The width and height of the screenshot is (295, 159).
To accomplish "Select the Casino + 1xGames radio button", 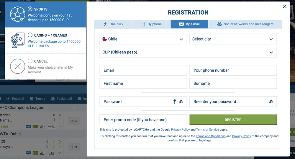I will tap(30, 35).
